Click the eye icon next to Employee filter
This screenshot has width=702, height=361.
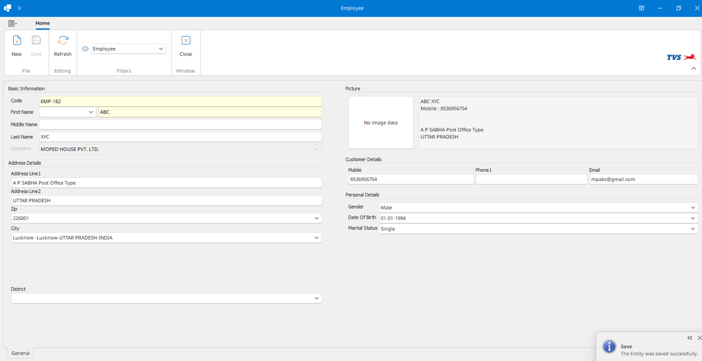[x=85, y=49]
